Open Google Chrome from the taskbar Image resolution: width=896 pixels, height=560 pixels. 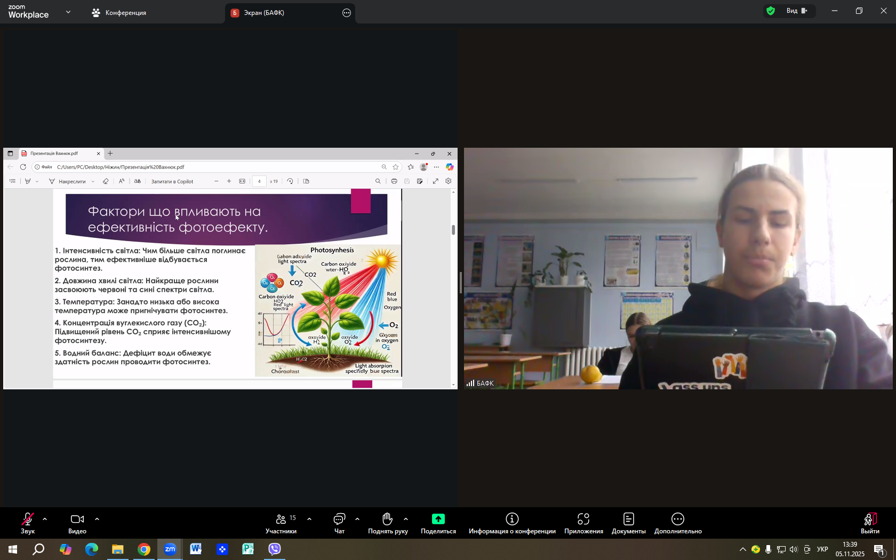[x=144, y=549]
